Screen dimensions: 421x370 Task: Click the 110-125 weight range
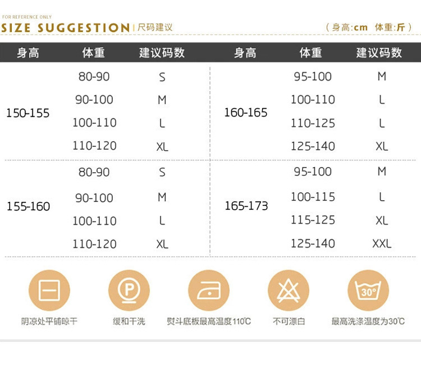(x=313, y=123)
